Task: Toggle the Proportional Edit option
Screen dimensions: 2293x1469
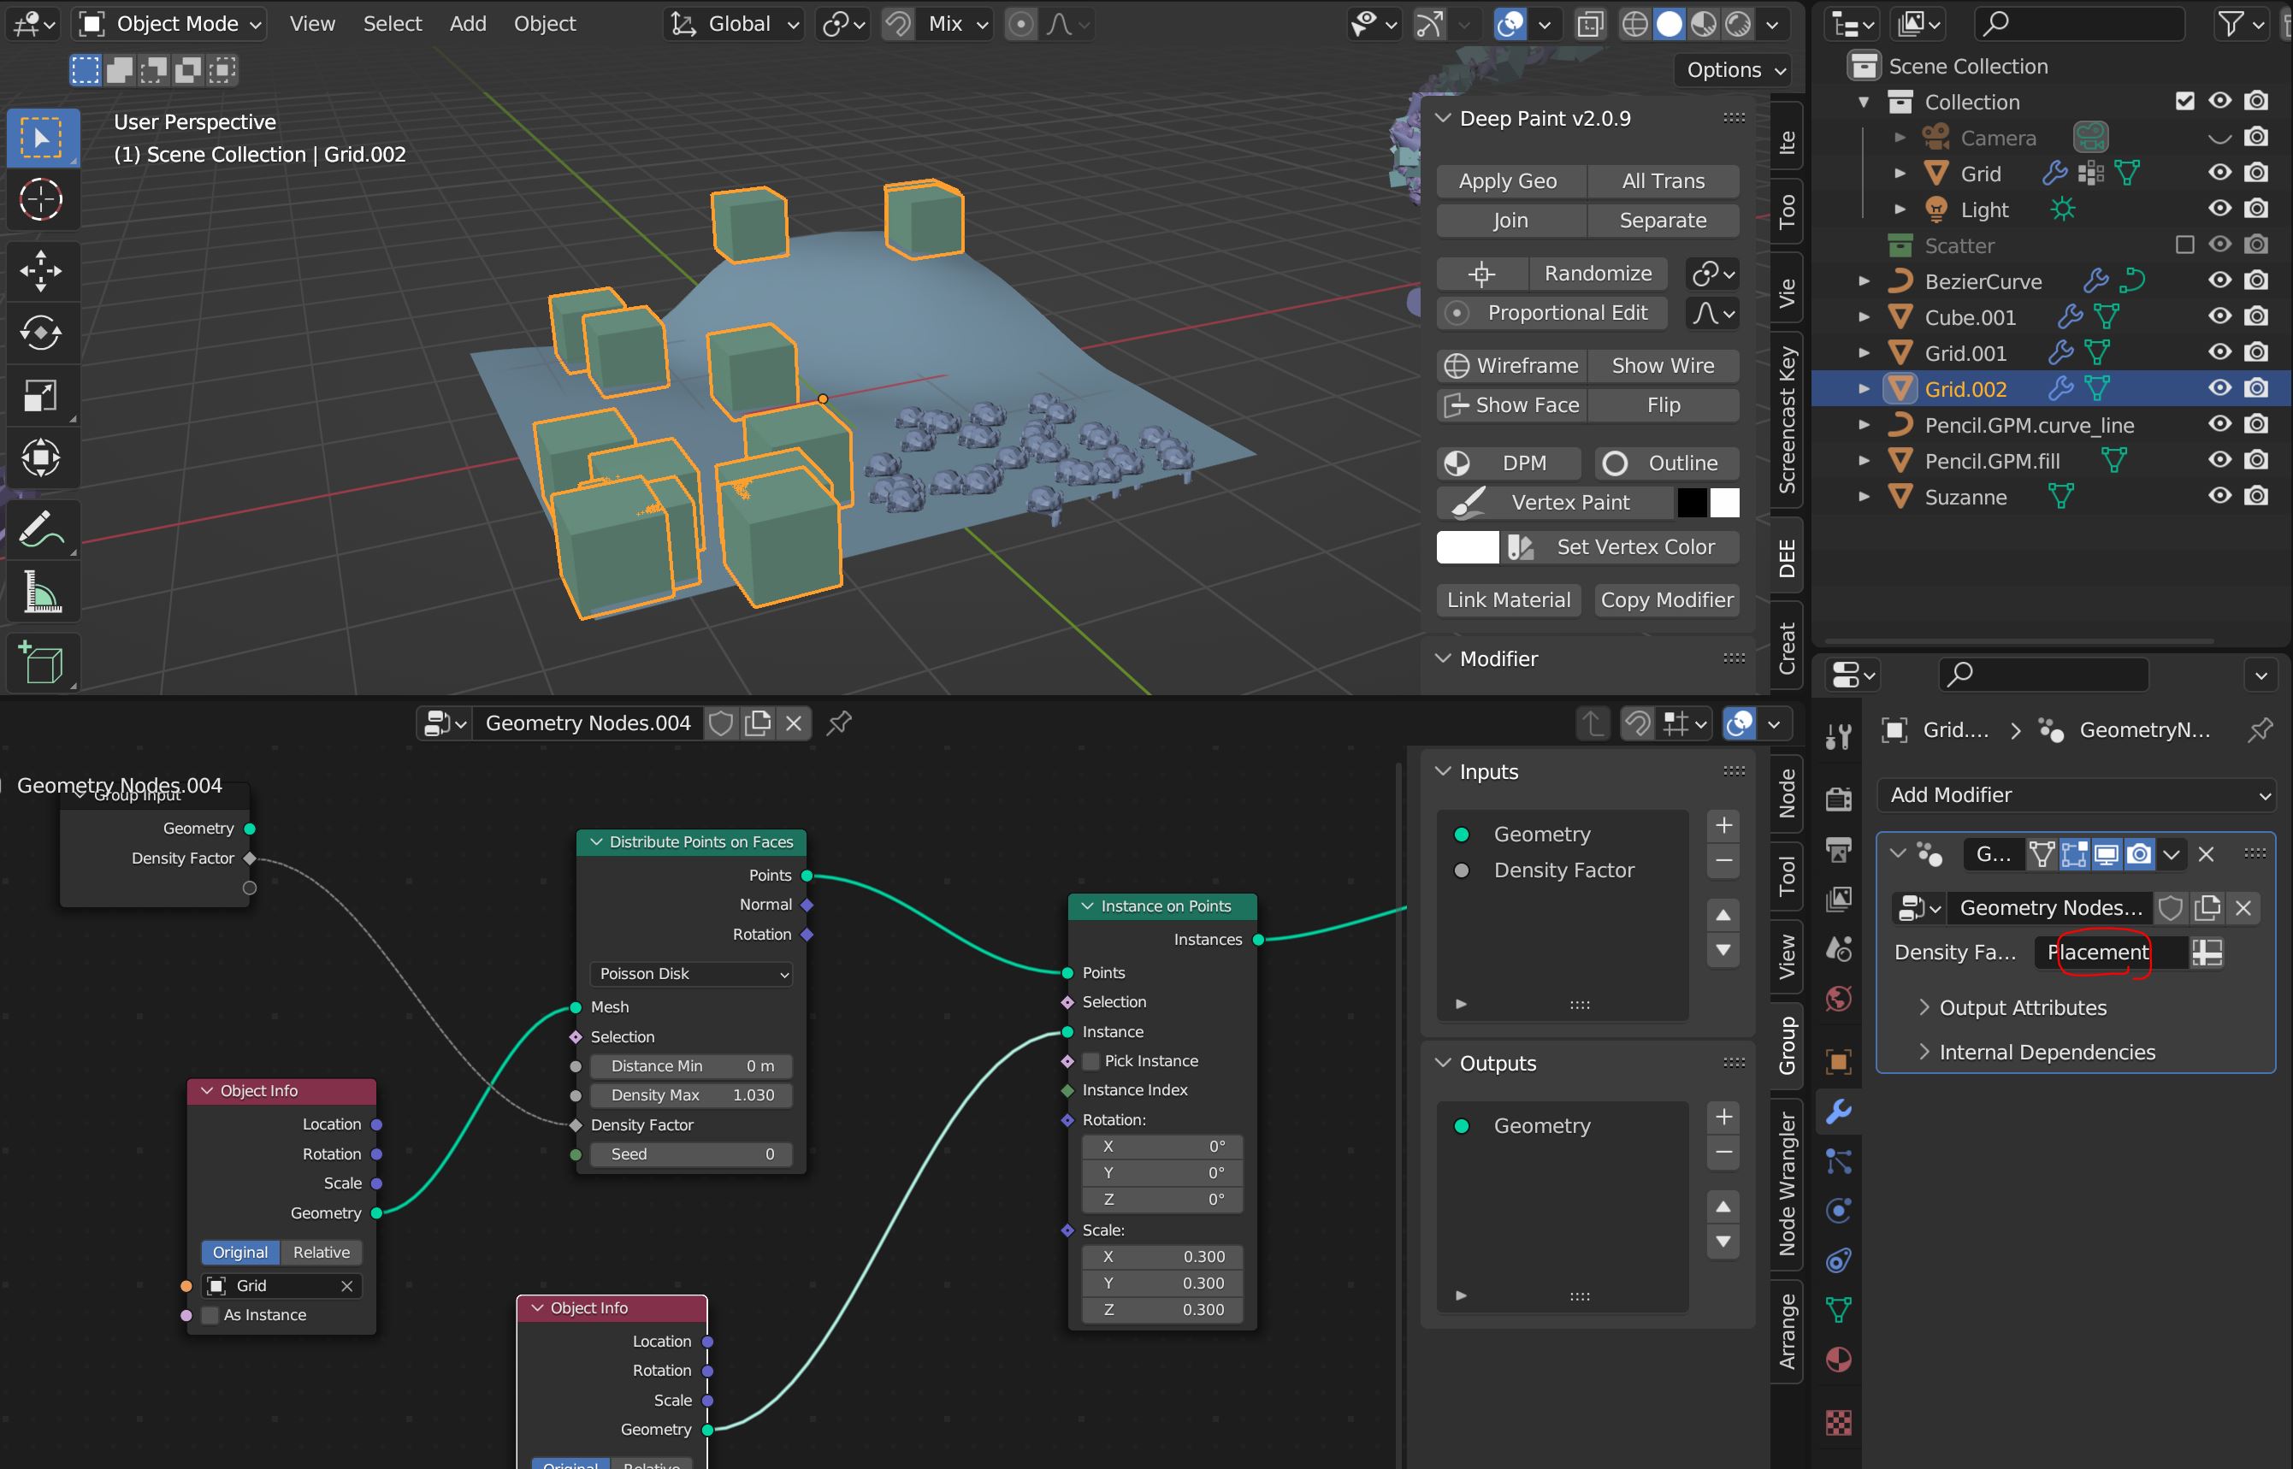Action: coord(1551,313)
